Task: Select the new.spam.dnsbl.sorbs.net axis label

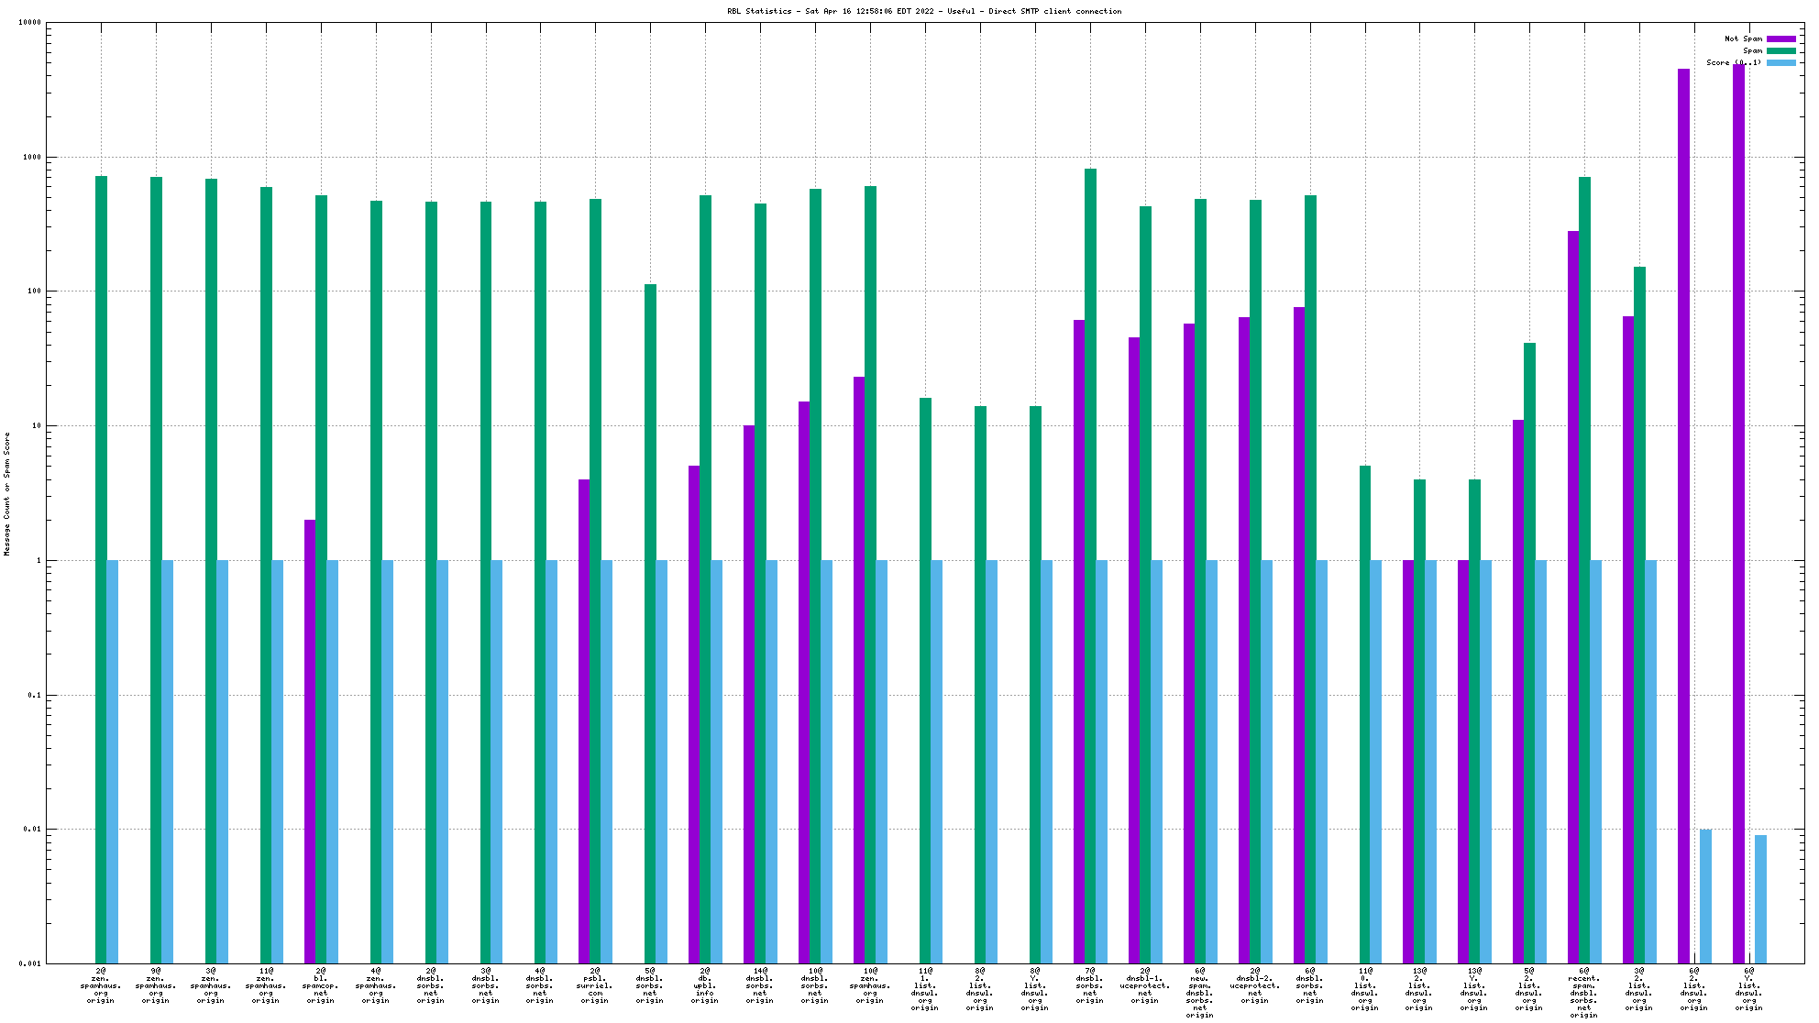Action: [1199, 993]
